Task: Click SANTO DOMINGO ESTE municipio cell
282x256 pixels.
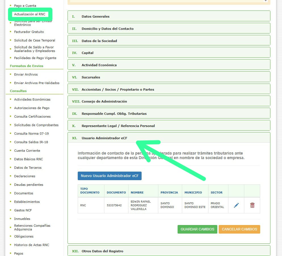Action: pos(195,205)
